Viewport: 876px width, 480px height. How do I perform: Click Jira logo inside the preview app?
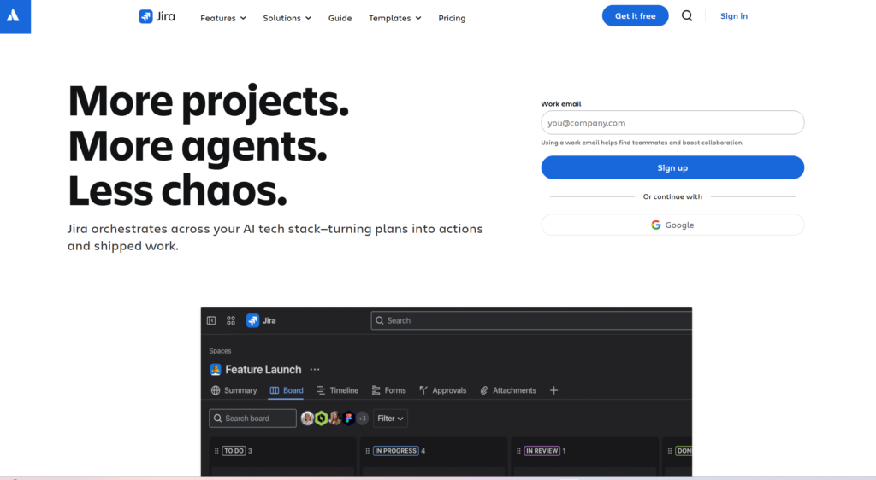coord(261,320)
